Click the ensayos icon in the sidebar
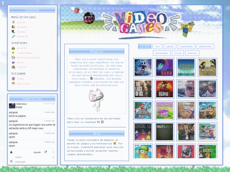This screenshot has width=230, height=172. pyautogui.click(x=13, y=27)
